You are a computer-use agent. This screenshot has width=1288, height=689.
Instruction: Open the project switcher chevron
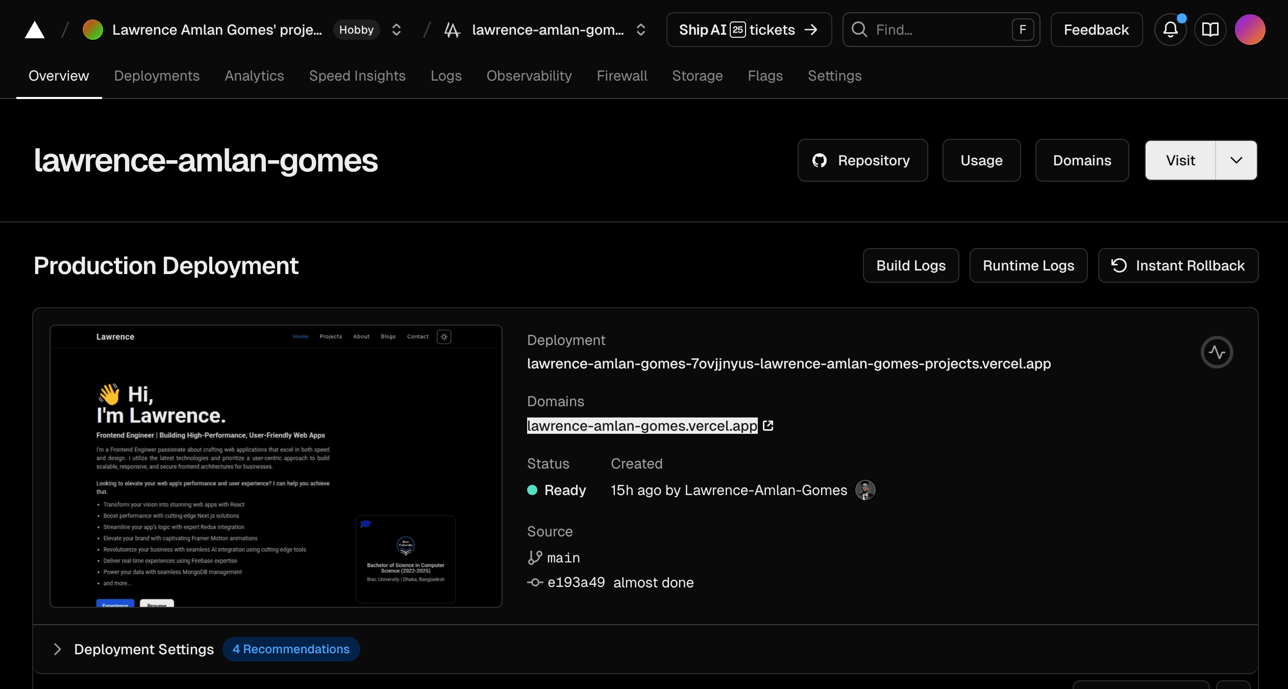pos(640,30)
